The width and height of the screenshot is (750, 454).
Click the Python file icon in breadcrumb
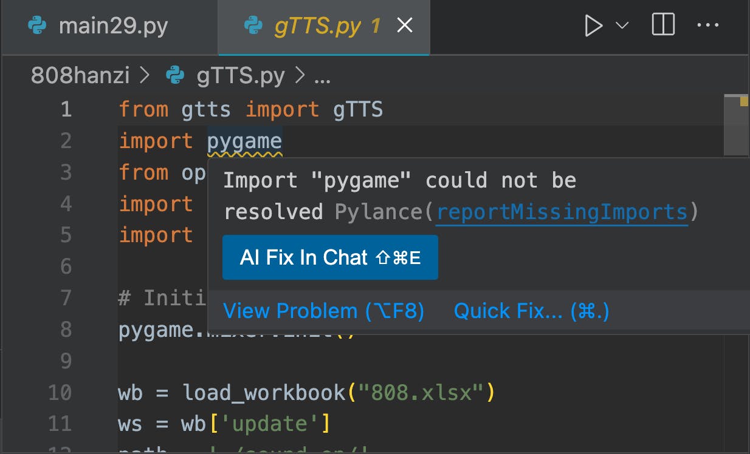click(175, 76)
